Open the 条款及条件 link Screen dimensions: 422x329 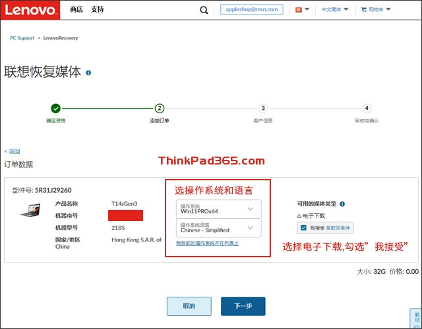click(338, 228)
